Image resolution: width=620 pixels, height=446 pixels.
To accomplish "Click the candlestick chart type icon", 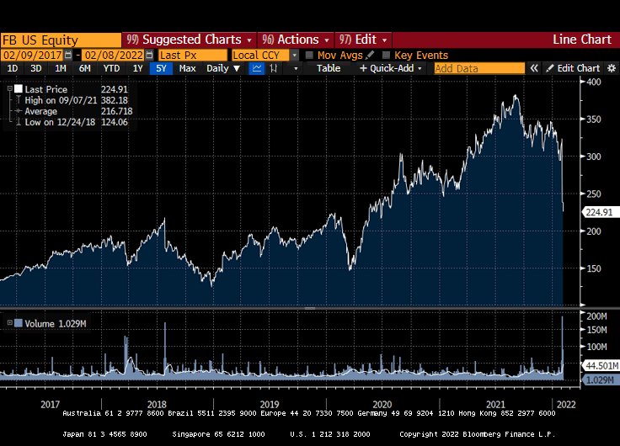I will pyautogui.click(x=273, y=68).
